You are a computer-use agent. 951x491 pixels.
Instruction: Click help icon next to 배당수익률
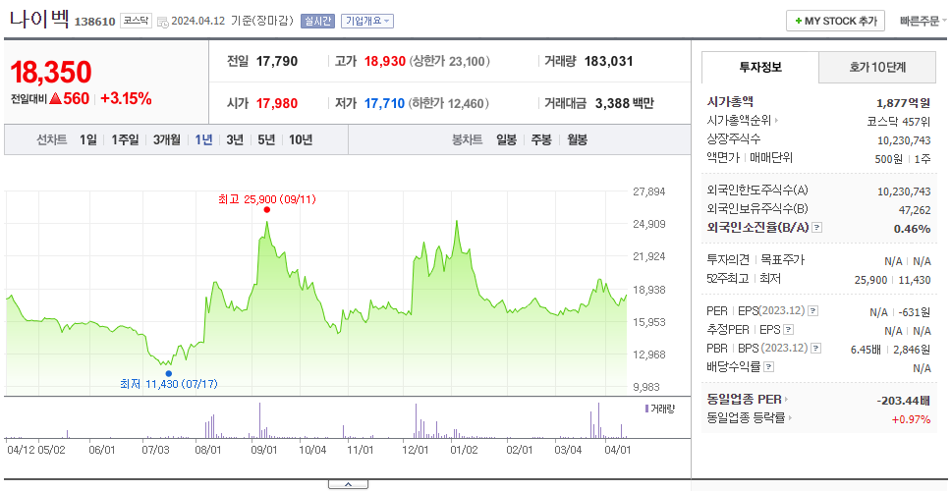point(768,366)
